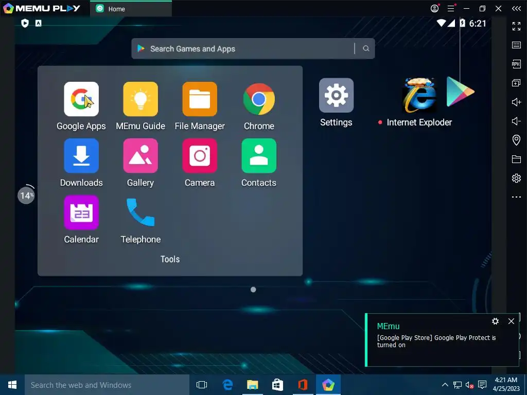The height and width of the screenshot is (395, 527).
Task: Launch Internet Exploder app
Action: tap(419, 95)
